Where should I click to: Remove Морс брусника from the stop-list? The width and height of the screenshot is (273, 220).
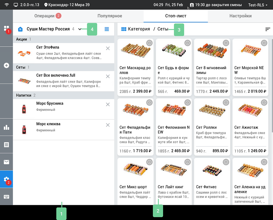point(108,104)
